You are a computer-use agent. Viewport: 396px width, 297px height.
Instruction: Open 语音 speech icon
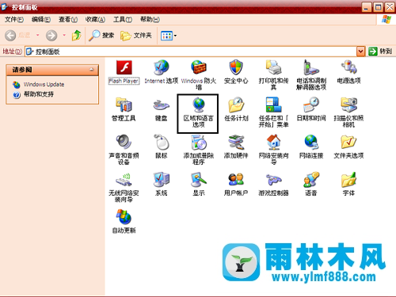311,185
